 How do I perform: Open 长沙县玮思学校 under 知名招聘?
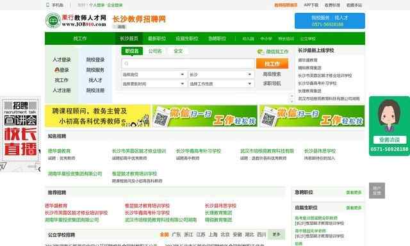click(x=320, y=151)
